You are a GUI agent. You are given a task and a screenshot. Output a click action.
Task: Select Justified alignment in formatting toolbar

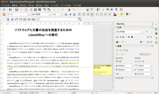point(92,14)
